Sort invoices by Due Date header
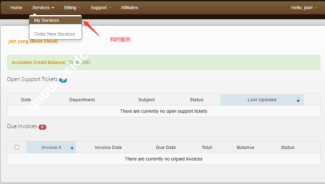Viewport: 325px width, 184px height. (166, 147)
